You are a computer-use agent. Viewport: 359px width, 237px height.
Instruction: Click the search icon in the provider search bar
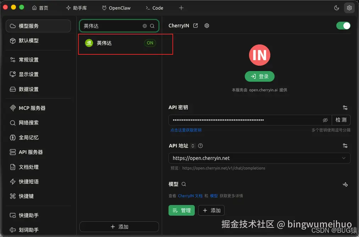pos(152,26)
